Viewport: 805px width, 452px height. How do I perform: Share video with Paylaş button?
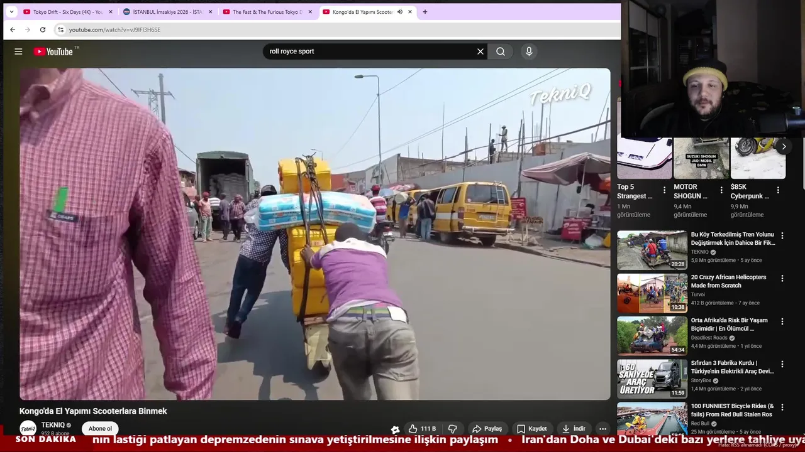[x=487, y=429]
